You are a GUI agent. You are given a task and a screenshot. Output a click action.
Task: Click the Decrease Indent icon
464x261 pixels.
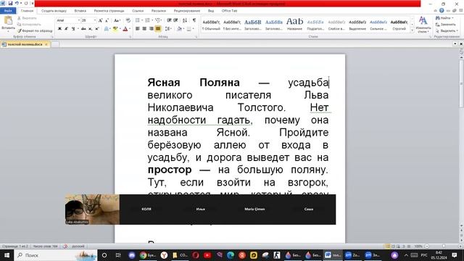pos(169,20)
